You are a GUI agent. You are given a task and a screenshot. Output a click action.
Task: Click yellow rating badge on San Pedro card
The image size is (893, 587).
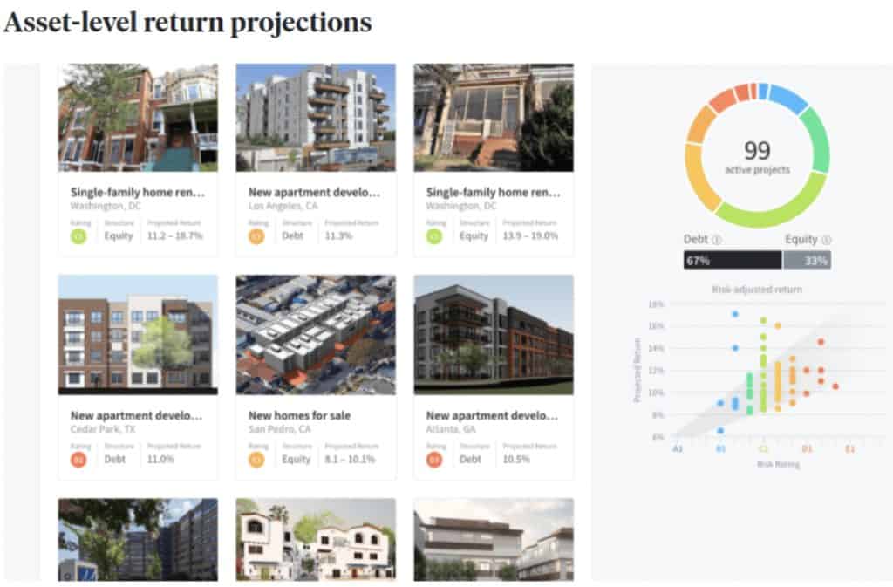point(256,460)
